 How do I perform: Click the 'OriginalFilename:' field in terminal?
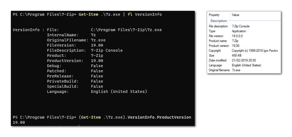tap(68, 40)
